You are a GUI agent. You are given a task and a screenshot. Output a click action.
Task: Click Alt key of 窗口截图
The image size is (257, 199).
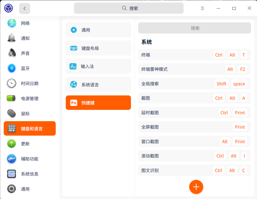225,141
